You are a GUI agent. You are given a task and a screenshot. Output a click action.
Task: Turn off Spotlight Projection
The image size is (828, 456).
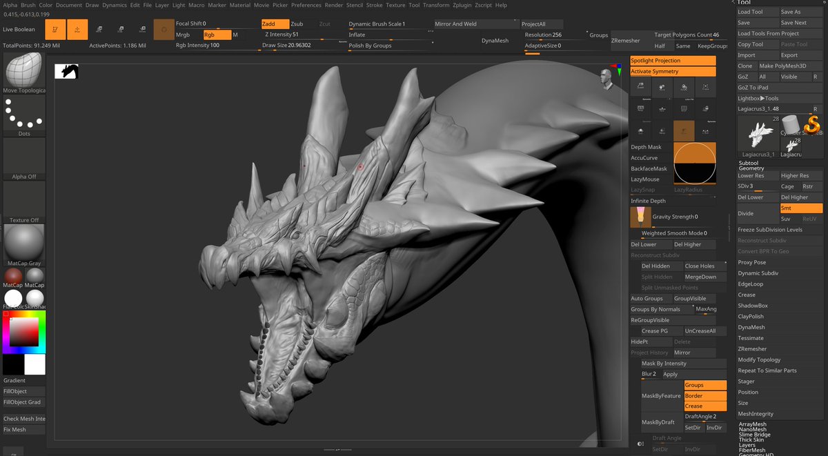pyautogui.click(x=673, y=61)
